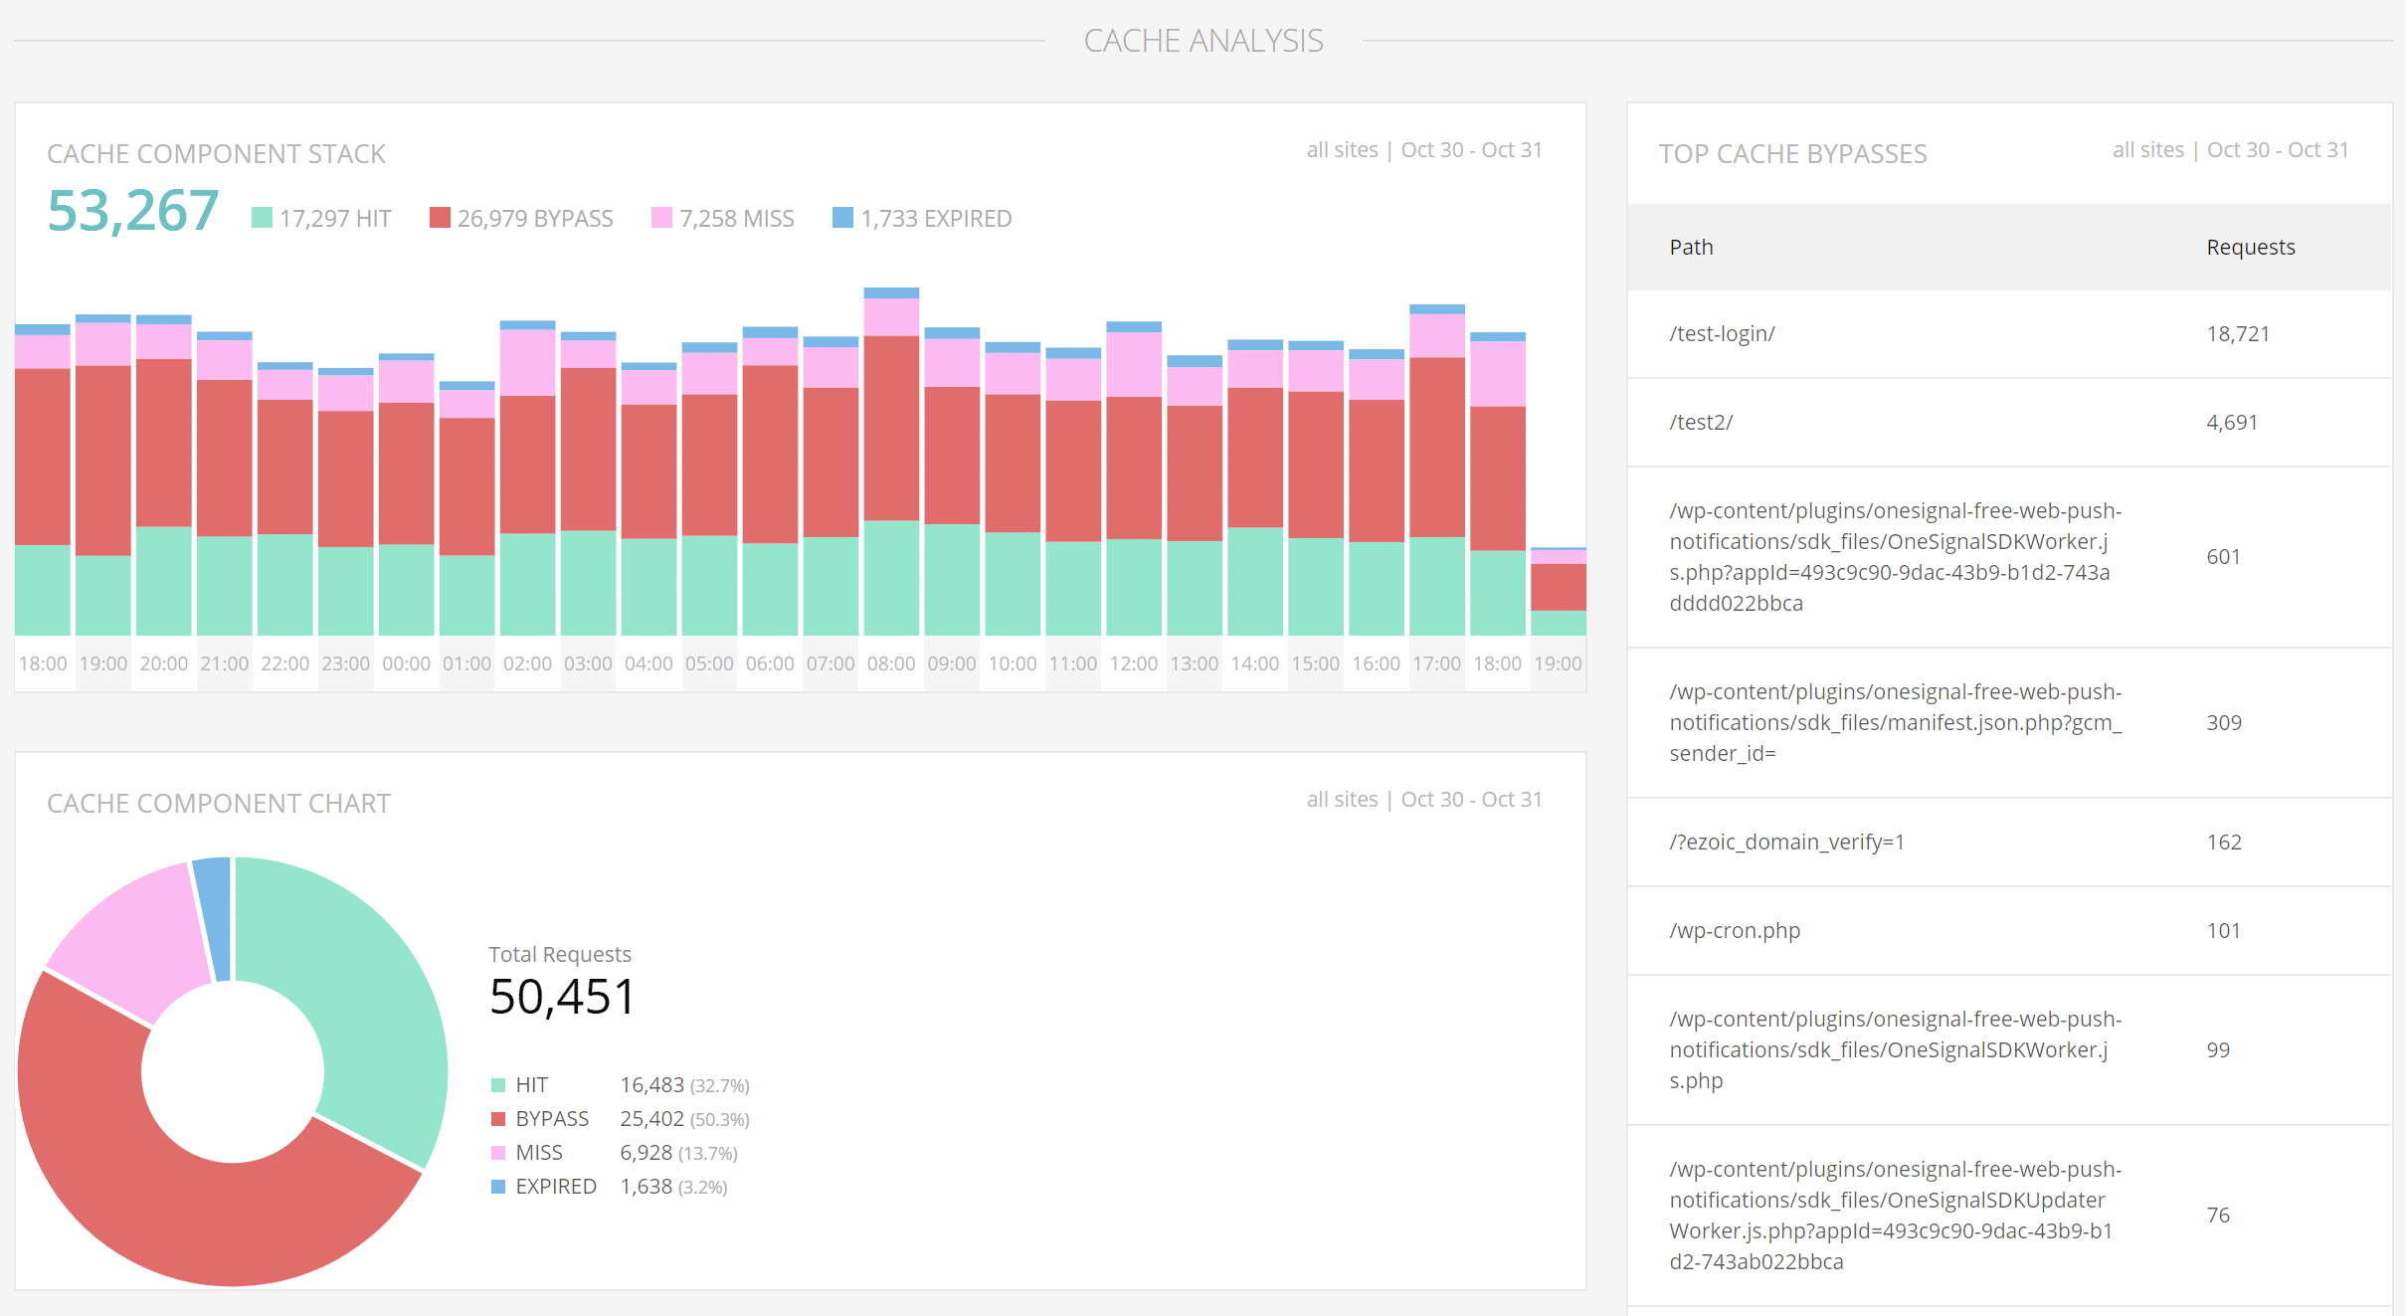Toggle the blue EXPIRED legend in stack

(842, 218)
